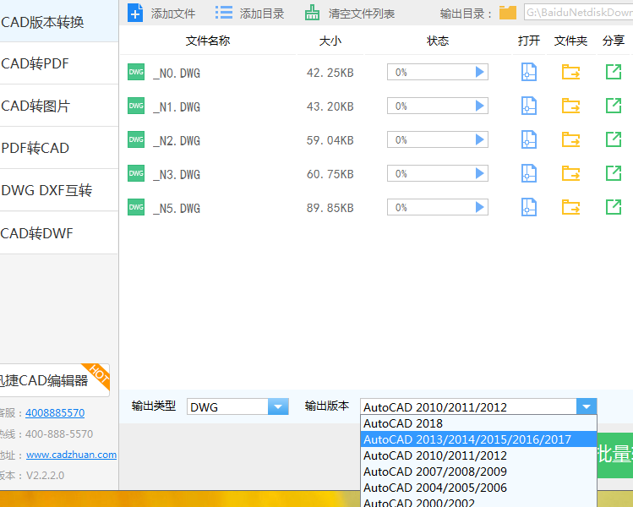Screen dimensions: 633x507
Task: Switch to CAD转图片 tab
Action: pos(59,106)
